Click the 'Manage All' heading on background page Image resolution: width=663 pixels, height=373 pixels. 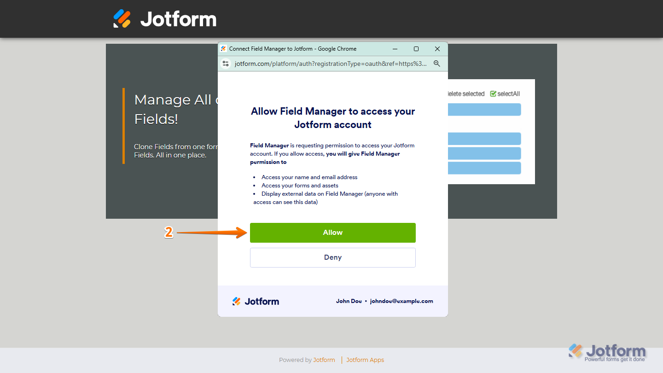coord(175,109)
